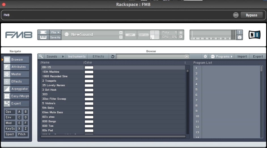Switch to Effects tab in Browser
The height and width of the screenshot is (148, 267).
98,56
